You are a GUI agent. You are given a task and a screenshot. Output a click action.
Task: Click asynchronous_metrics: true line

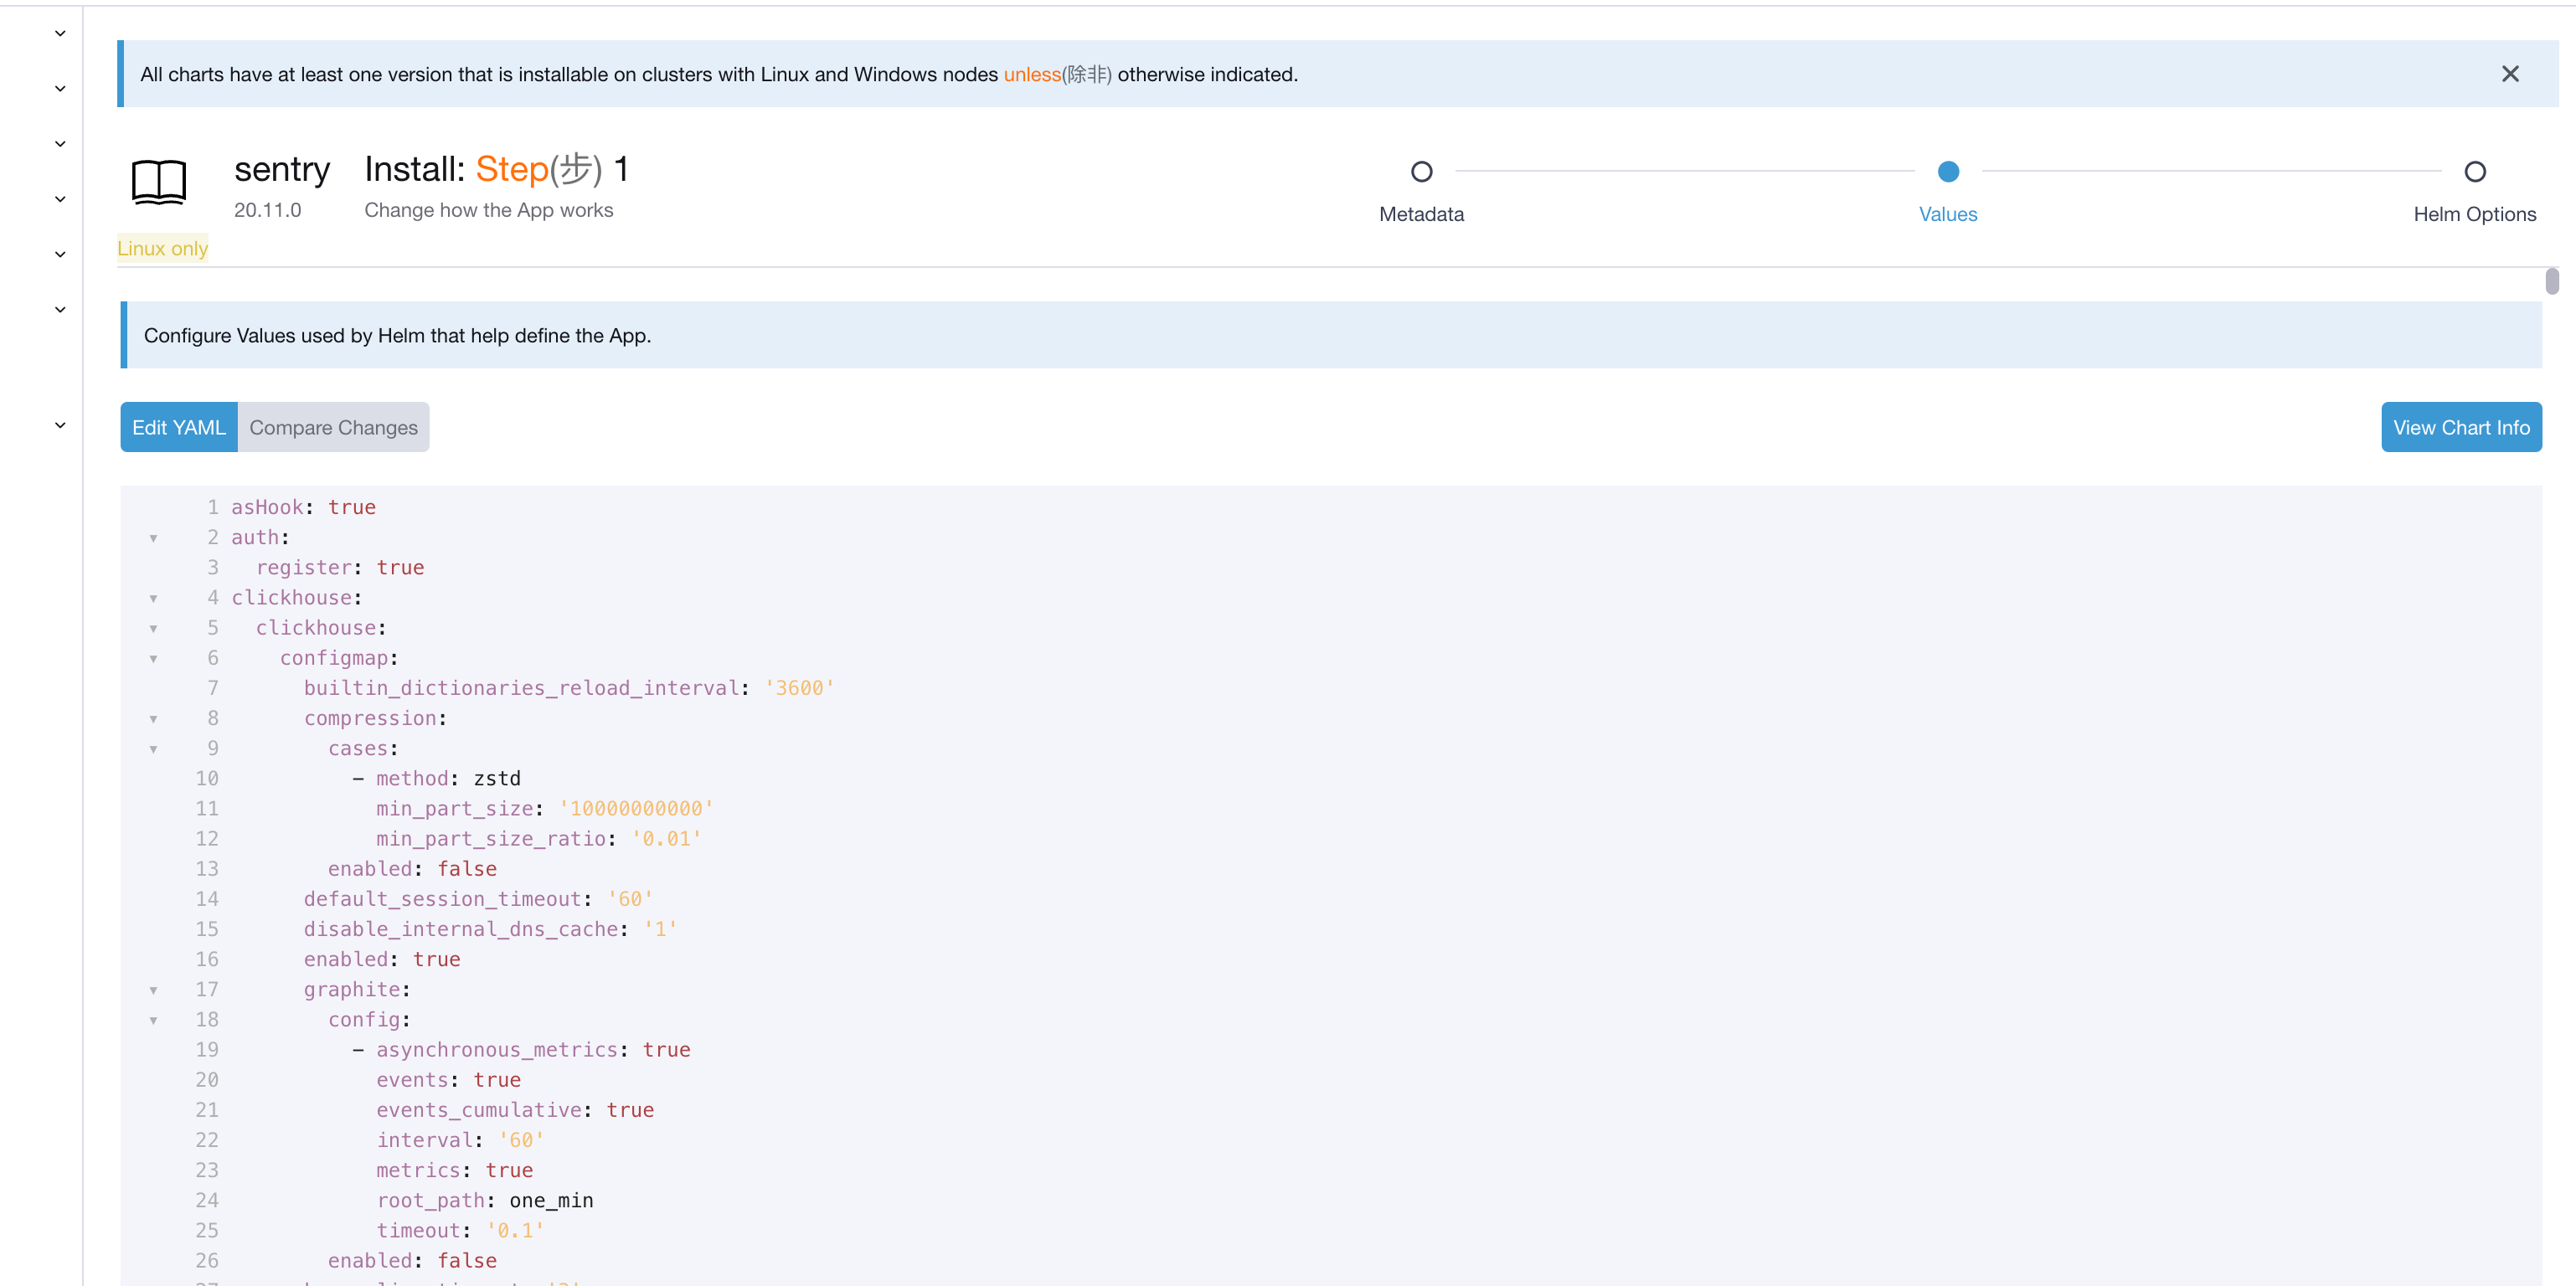pos(522,1049)
